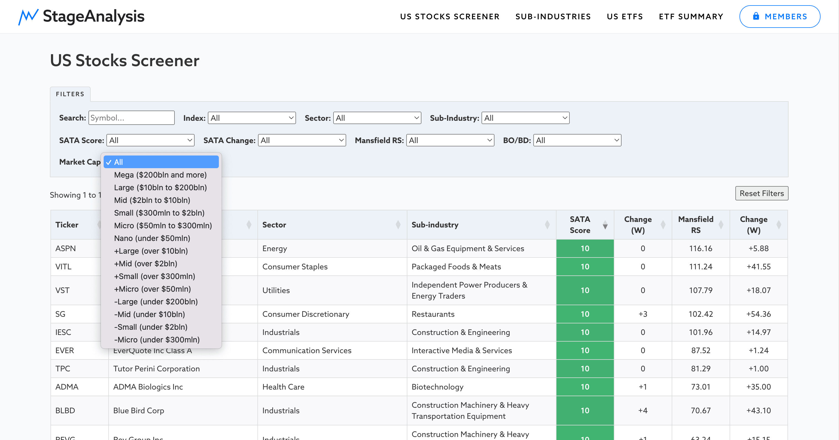The image size is (839, 440).
Task: Click ticker EVER
Action: pos(64,351)
